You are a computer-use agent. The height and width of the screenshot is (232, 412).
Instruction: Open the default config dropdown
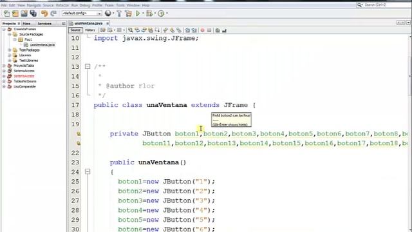(100, 14)
